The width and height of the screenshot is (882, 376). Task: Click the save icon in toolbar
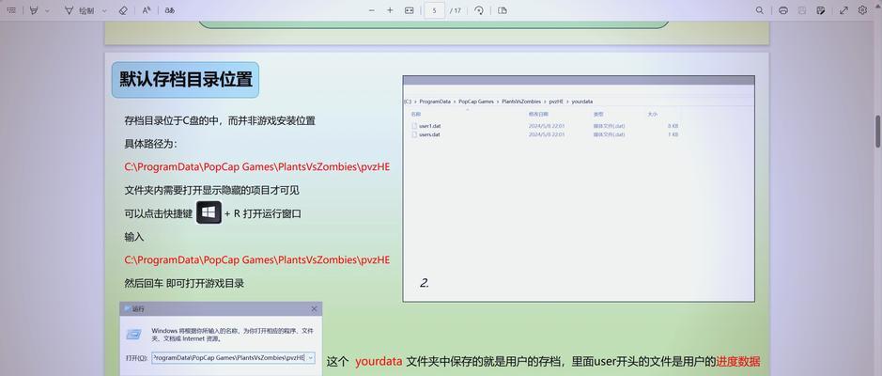coord(802,10)
